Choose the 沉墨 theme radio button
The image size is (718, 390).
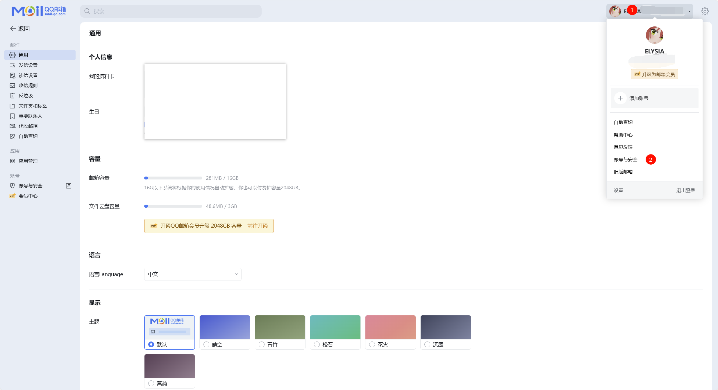427,344
